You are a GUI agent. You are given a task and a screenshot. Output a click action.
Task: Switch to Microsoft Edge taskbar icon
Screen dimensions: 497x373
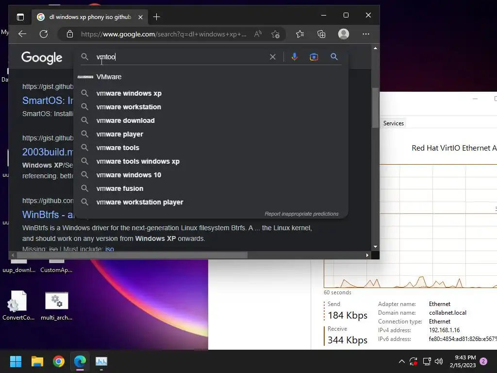coord(80,361)
